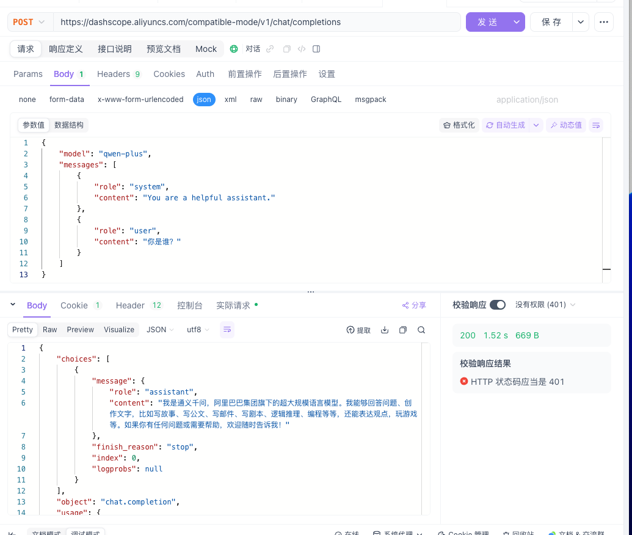Open the response Header tab
The width and height of the screenshot is (632, 535).
[x=139, y=305]
